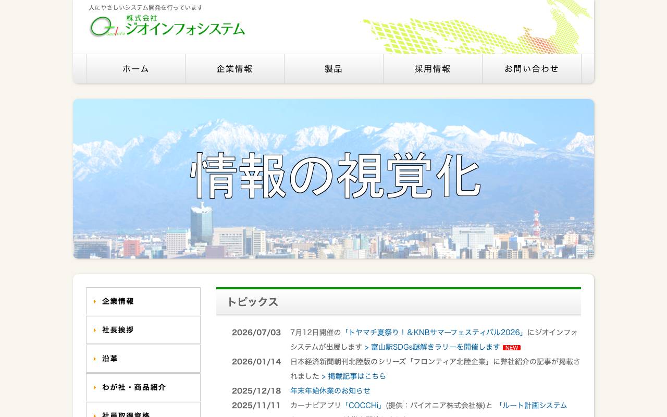Image resolution: width=667 pixels, height=417 pixels.
Task: Select 採用情報 in the navigation bar
Action: [433, 69]
